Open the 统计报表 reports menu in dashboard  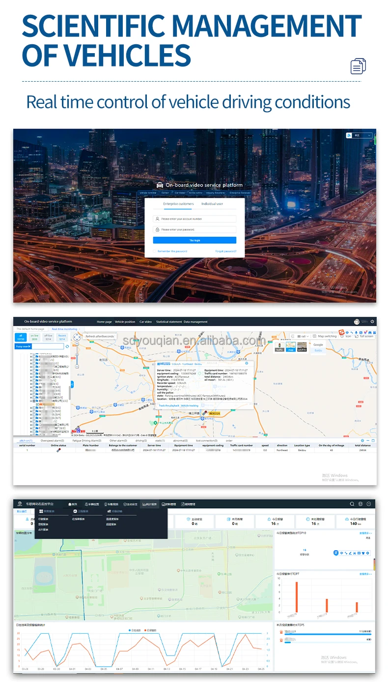click(149, 504)
